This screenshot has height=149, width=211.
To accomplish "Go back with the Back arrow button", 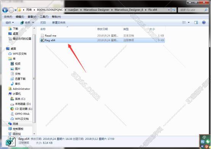I will (x=5, y=10).
